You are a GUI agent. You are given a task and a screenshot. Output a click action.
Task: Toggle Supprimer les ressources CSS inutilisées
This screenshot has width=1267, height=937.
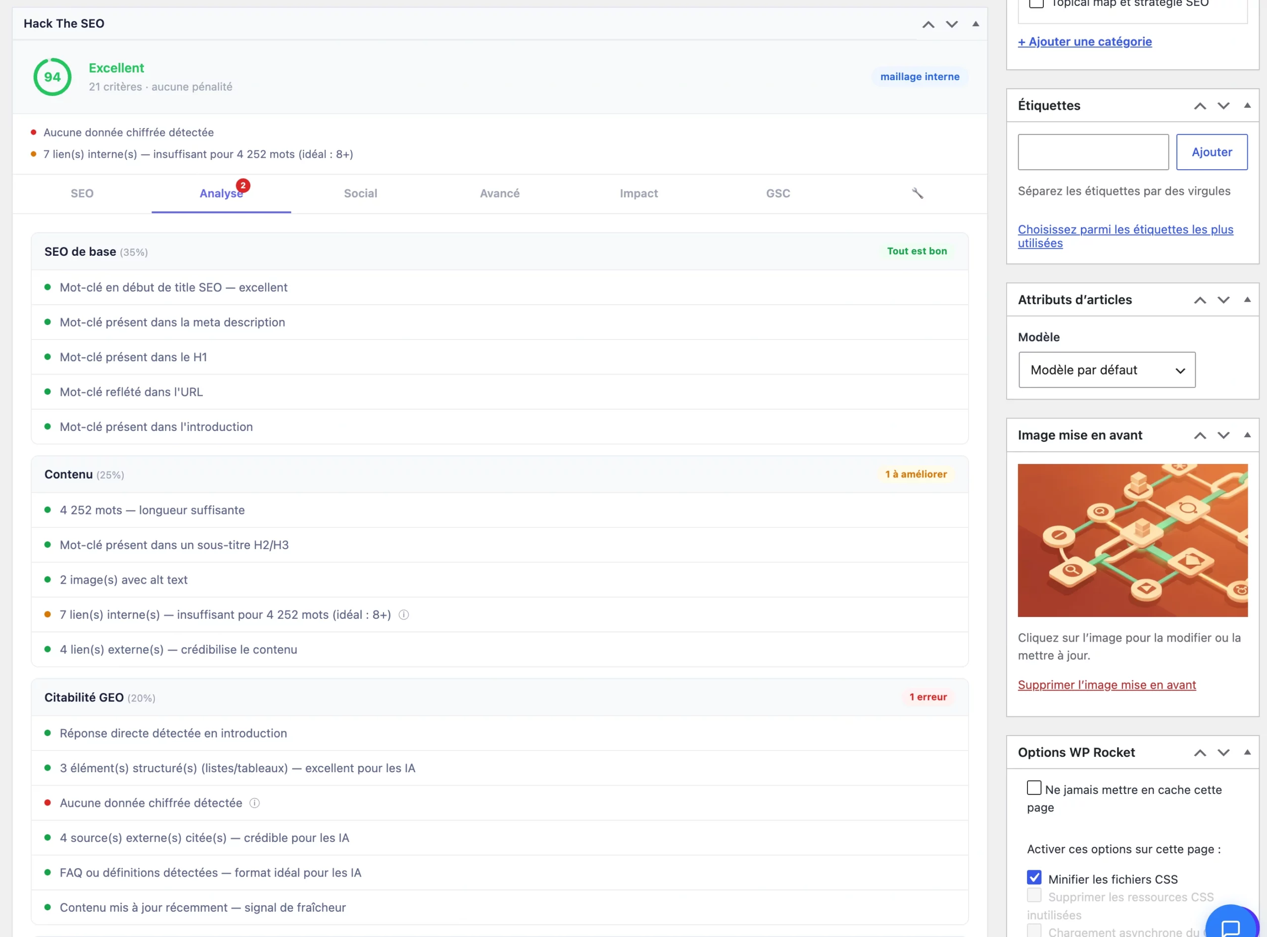(x=1034, y=896)
